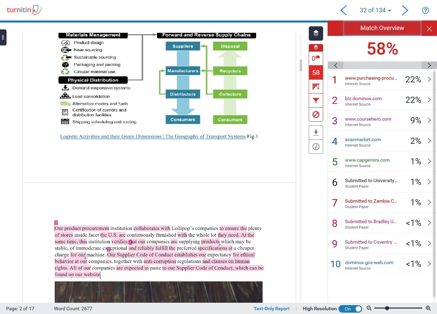The width and height of the screenshot is (437, 314).
Task: Download the report using the download icon
Action: click(316, 132)
